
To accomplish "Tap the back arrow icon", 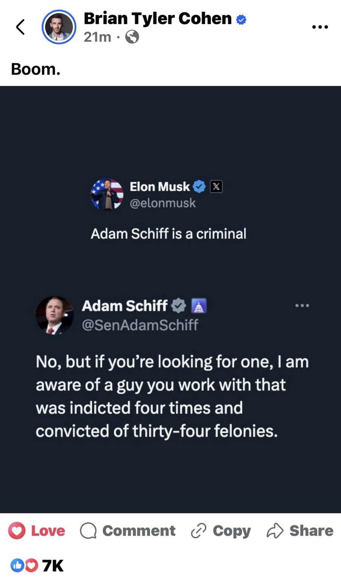I will (x=21, y=27).
